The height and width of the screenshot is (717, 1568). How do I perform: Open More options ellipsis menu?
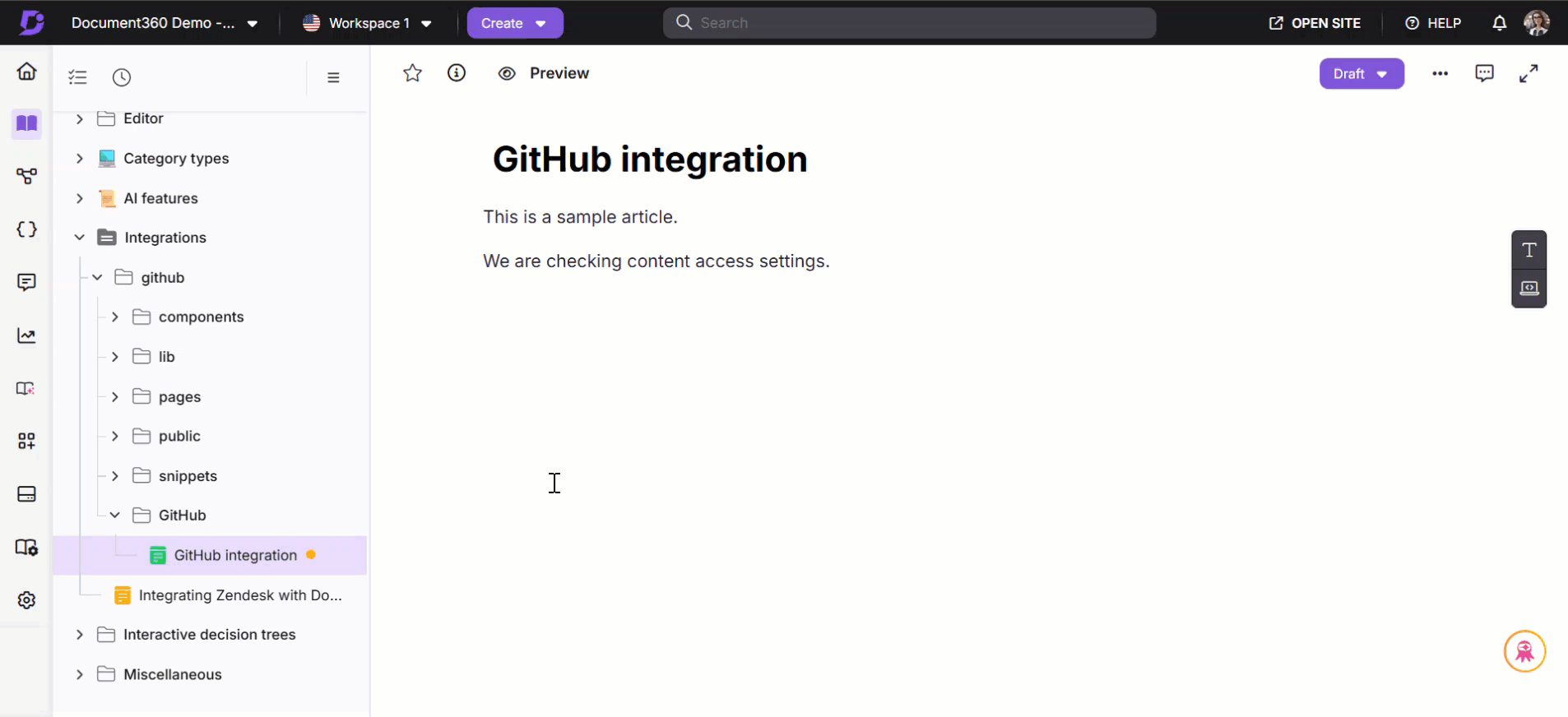coord(1440,73)
